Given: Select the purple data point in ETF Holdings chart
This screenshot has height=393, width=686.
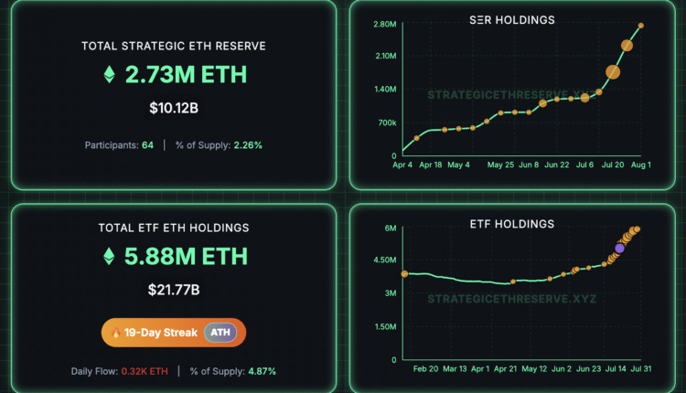Looking at the screenshot, I should tap(620, 248).
